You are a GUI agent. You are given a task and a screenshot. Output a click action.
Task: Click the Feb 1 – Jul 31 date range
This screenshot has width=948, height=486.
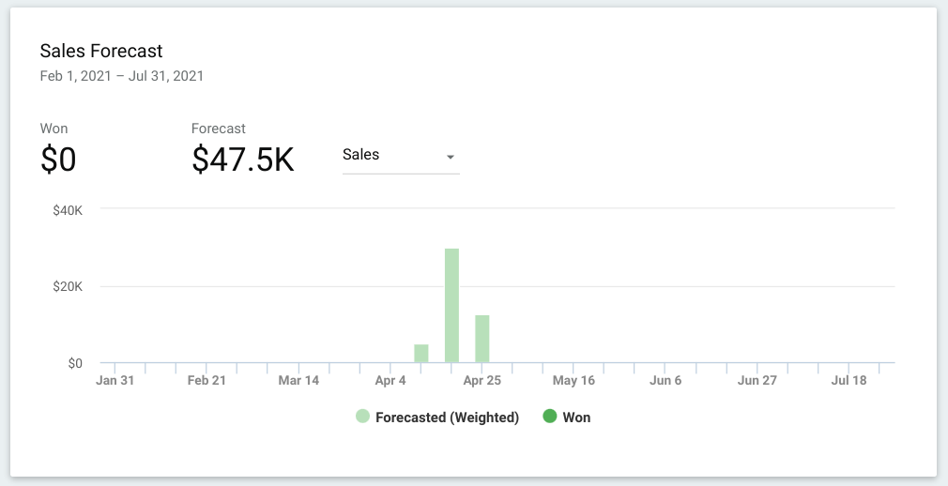click(121, 76)
